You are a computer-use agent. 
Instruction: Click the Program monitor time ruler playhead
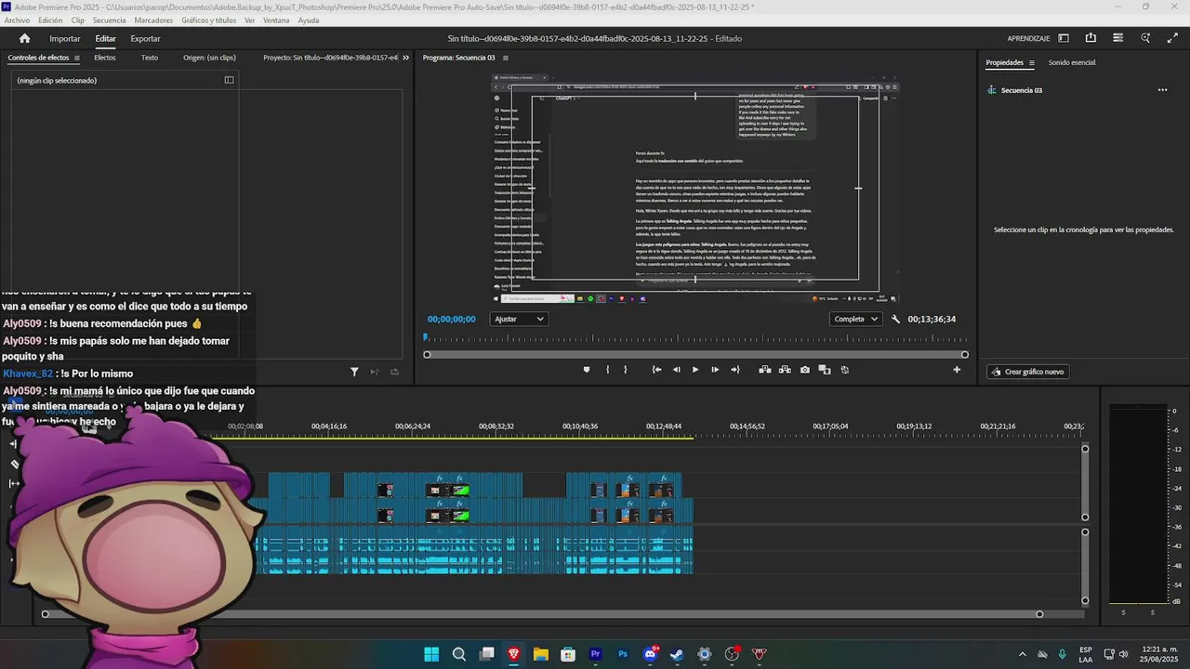point(426,337)
